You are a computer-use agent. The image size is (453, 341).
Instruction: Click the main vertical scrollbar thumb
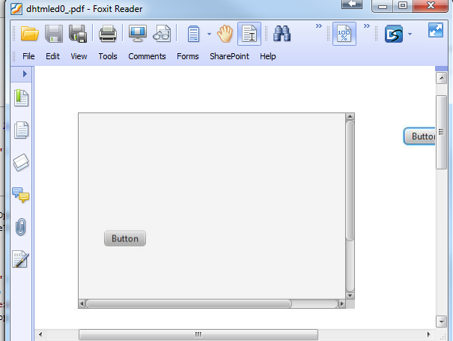click(x=442, y=132)
